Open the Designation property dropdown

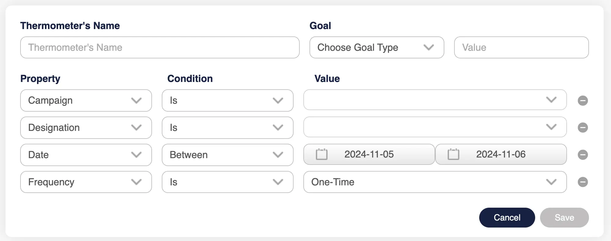coord(86,128)
